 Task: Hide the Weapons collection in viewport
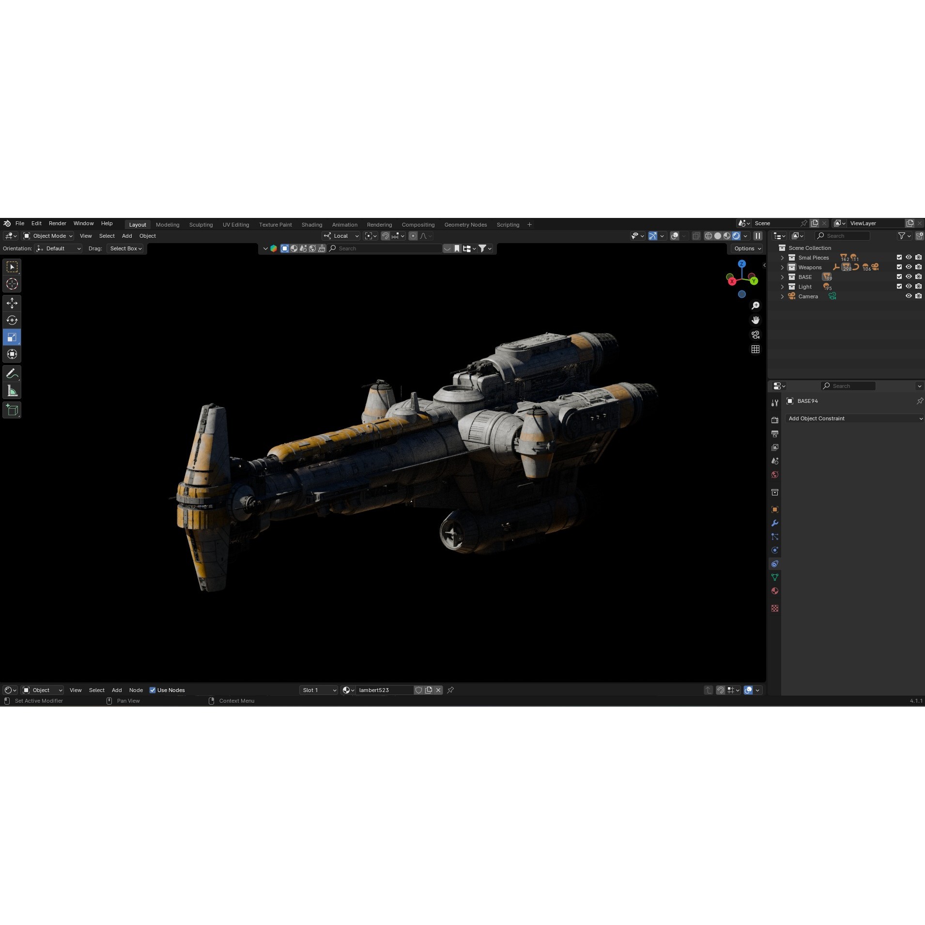click(909, 267)
